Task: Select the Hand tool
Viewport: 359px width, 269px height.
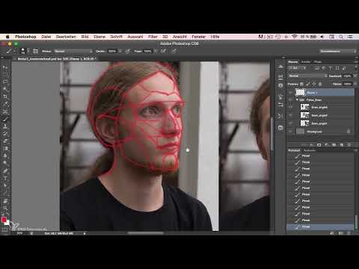Action: 5,201
